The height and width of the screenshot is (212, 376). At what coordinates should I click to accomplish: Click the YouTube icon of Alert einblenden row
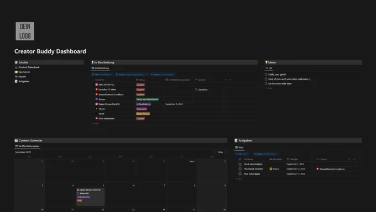coord(97,118)
